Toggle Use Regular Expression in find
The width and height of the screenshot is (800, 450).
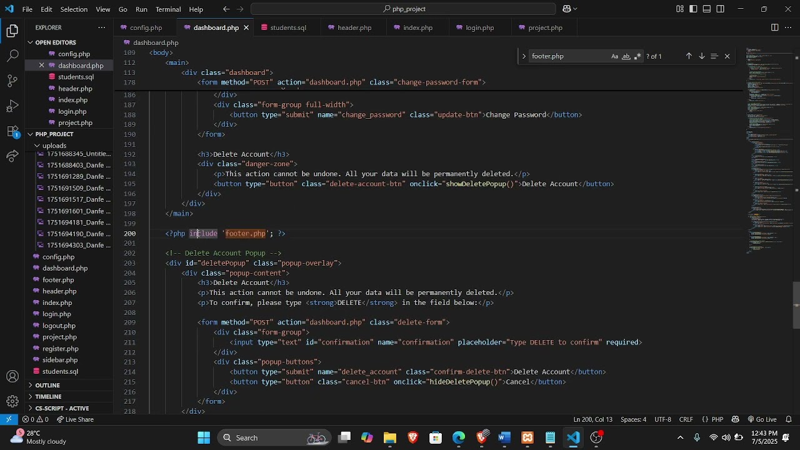(637, 56)
